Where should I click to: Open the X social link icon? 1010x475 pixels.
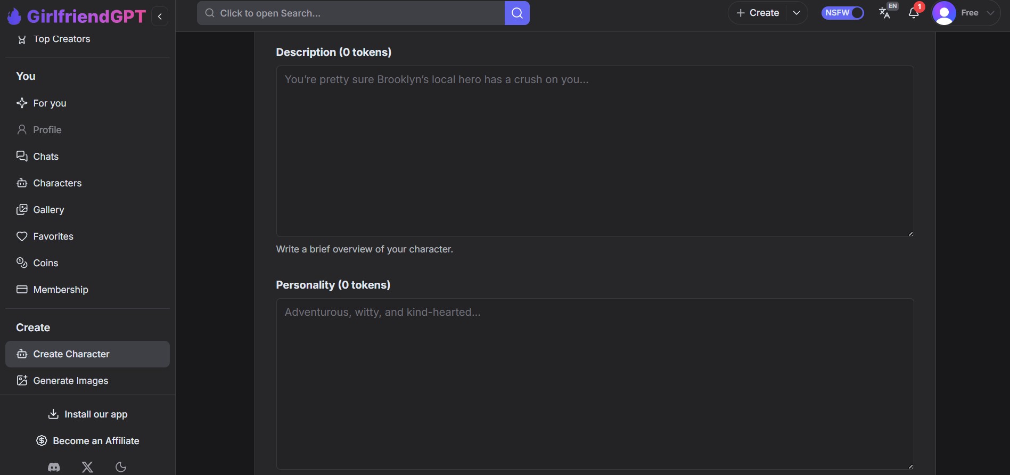tap(87, 467)
